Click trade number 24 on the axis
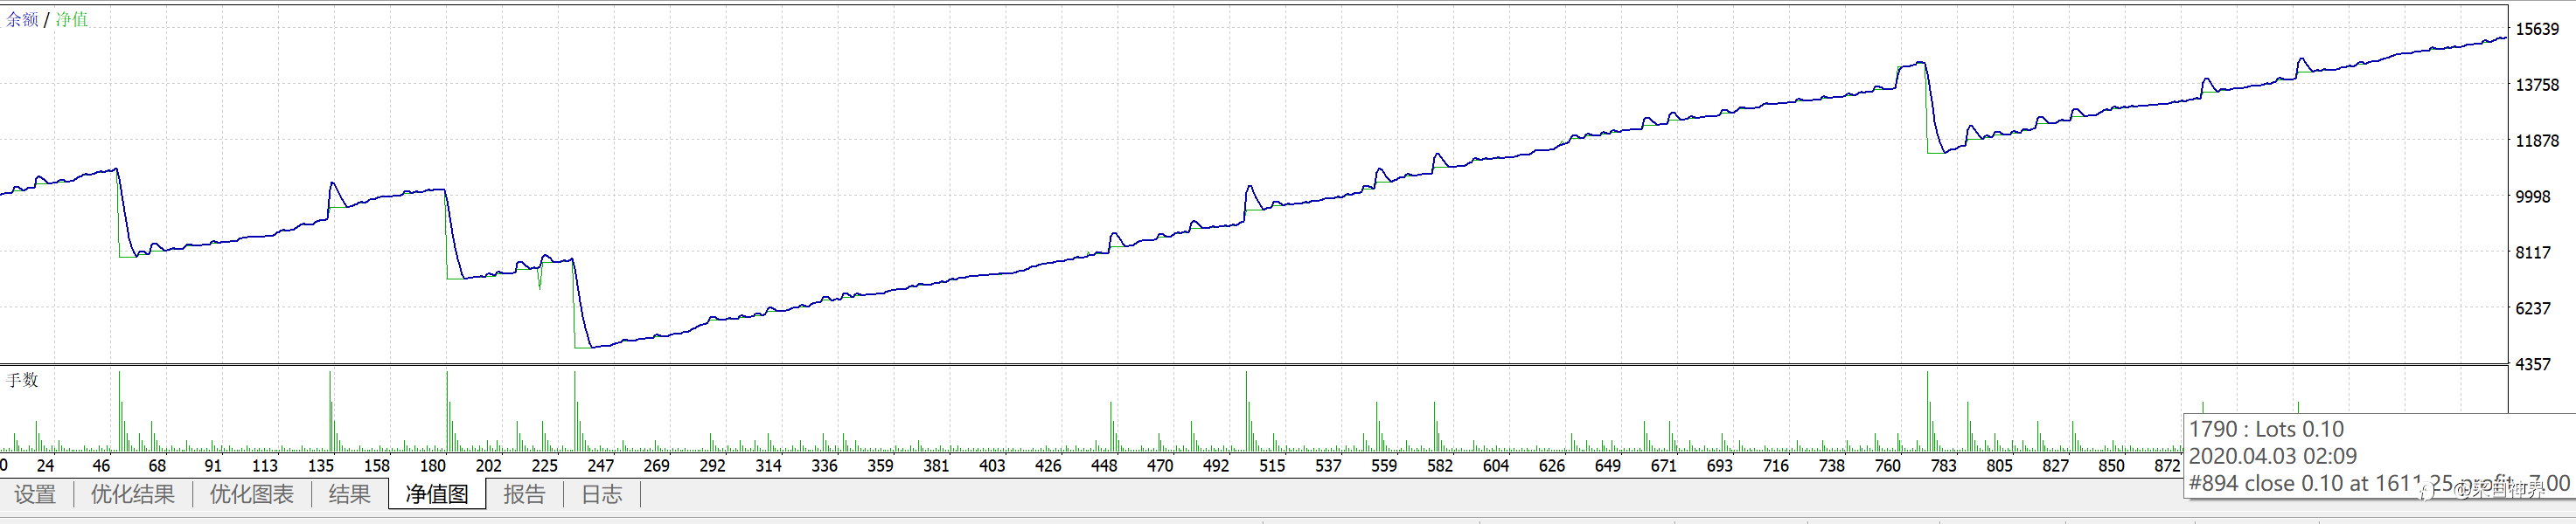This screenshot has height=524, width=2576. 45,465
